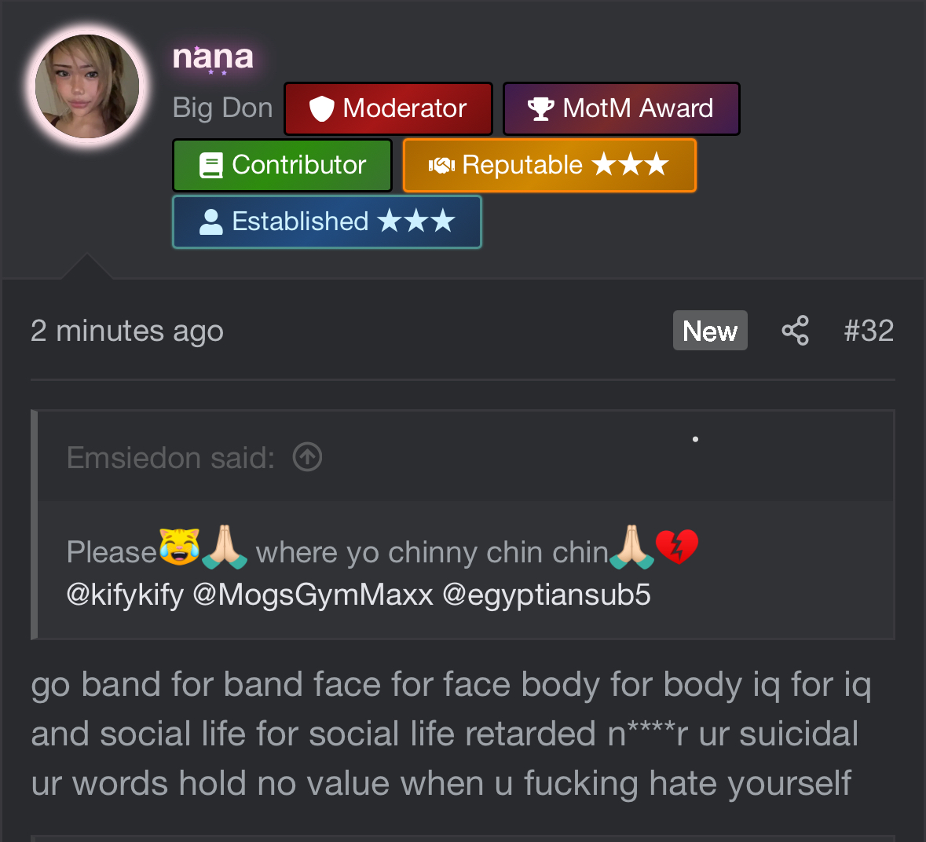
Task: Open the nana username link
Action: pos(213,57)
